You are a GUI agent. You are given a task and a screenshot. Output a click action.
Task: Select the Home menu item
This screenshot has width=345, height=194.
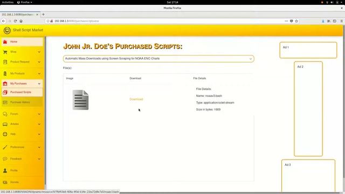(x=22, y=42)
